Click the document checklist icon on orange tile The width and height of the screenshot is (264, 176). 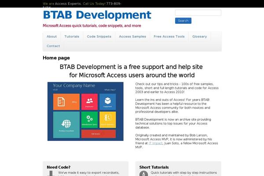(x=61, y=102)
